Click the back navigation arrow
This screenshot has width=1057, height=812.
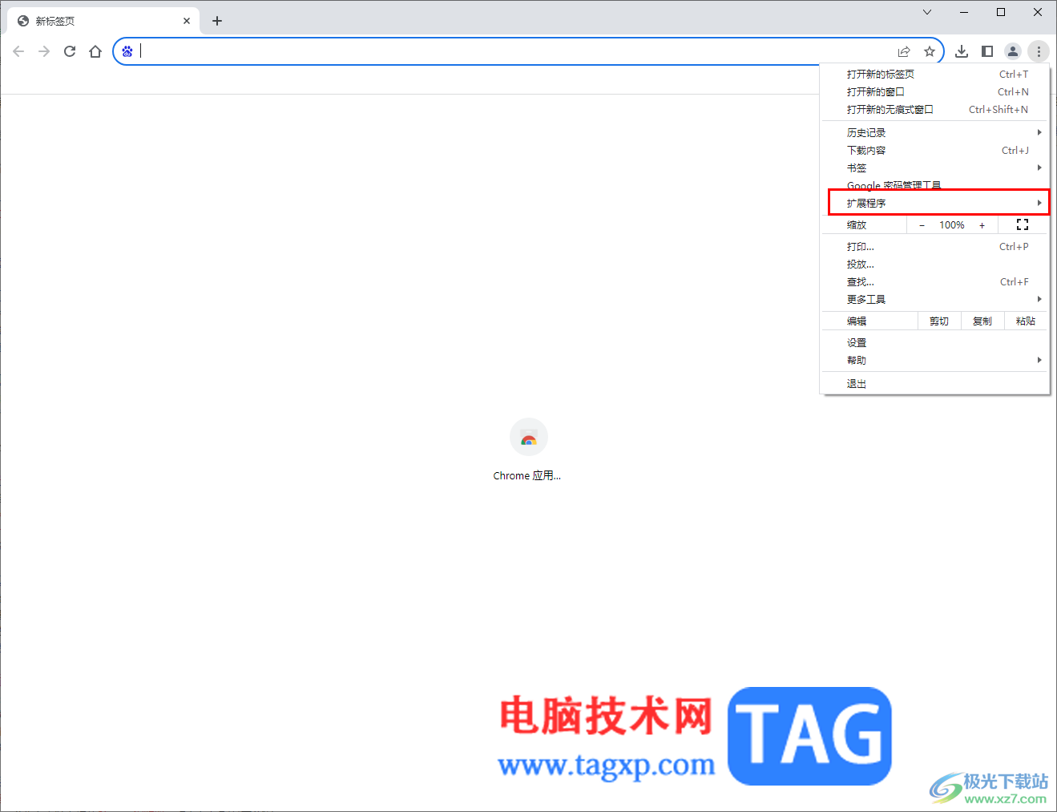[x=18, y=50]
